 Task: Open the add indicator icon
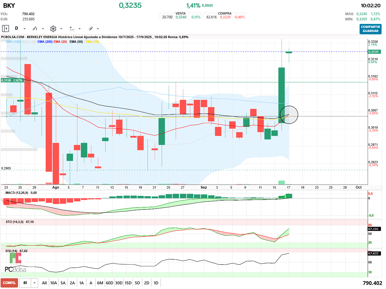tap(72, 29)
